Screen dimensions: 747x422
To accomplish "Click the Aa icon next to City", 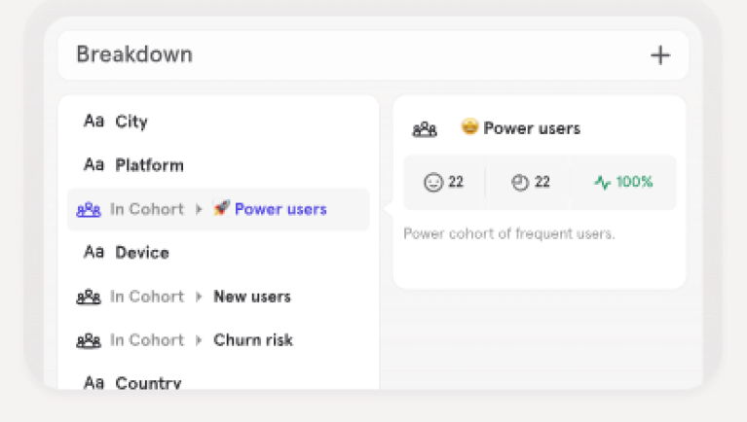I will click(93, 122).
